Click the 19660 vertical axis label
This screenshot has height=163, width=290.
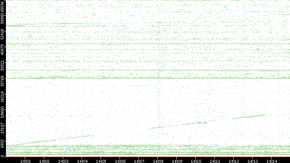click(3, 112)
